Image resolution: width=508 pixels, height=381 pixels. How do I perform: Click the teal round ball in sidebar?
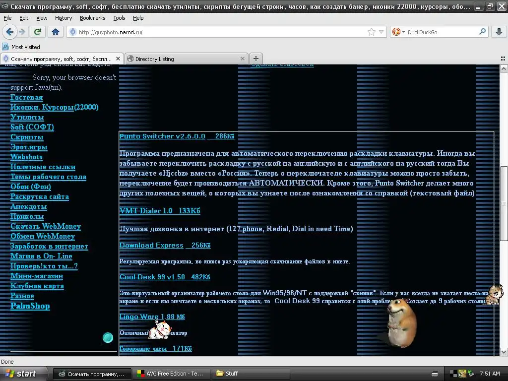tap(108, 337)
